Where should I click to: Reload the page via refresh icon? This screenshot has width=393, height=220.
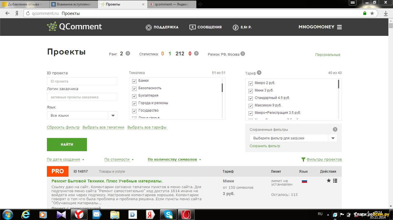[x=28, y=13]
